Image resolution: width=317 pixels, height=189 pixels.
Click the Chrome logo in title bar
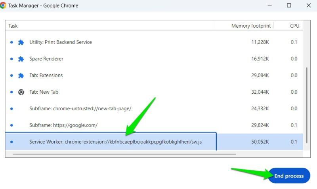click(3, 6)
